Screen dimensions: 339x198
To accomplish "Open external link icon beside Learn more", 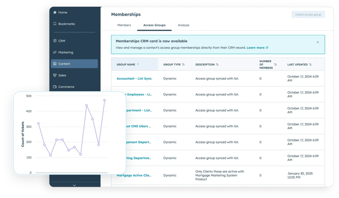I will 267,48.
